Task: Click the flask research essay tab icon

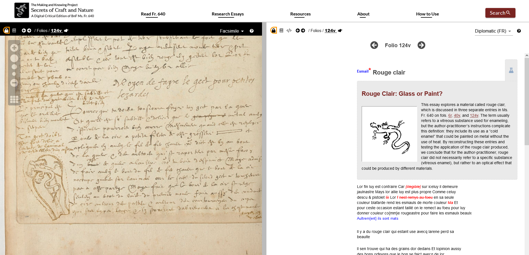Action: (511, 70)
